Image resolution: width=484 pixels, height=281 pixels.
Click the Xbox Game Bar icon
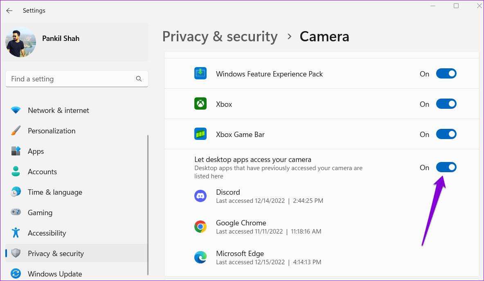(x=200, y=134)
